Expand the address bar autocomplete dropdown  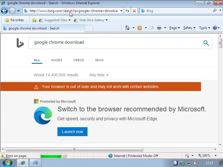click(x=121, y=11)
